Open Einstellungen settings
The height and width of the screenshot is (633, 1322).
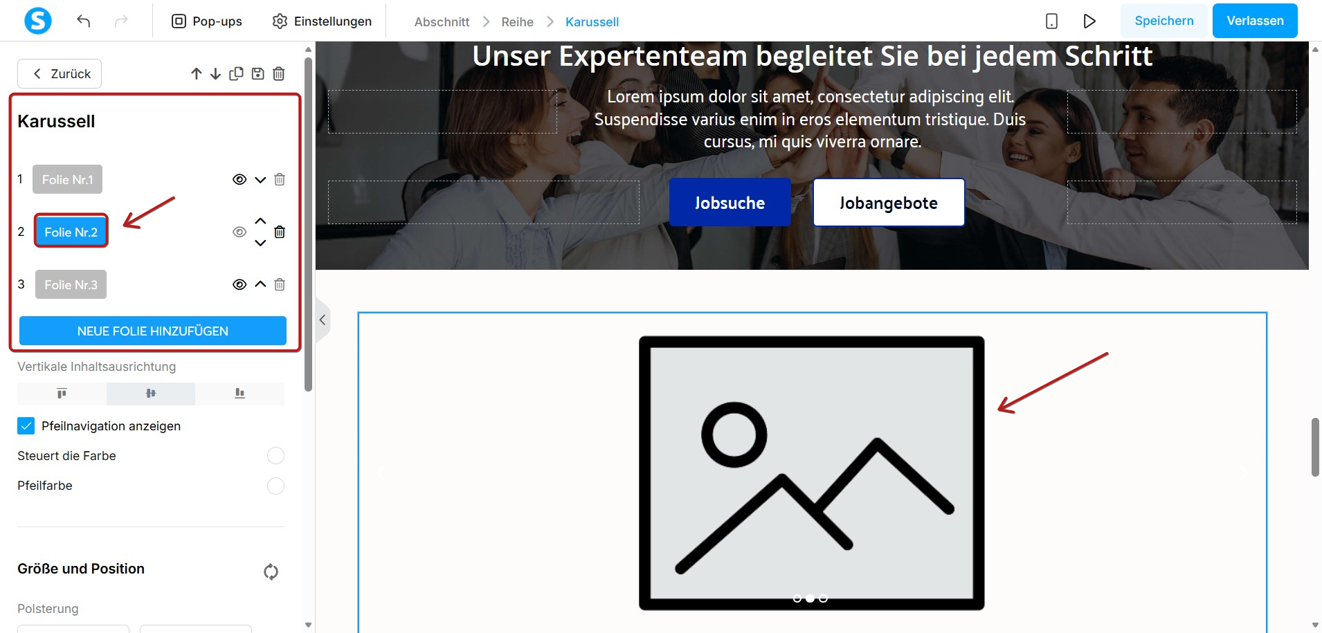tap(322, 21)
